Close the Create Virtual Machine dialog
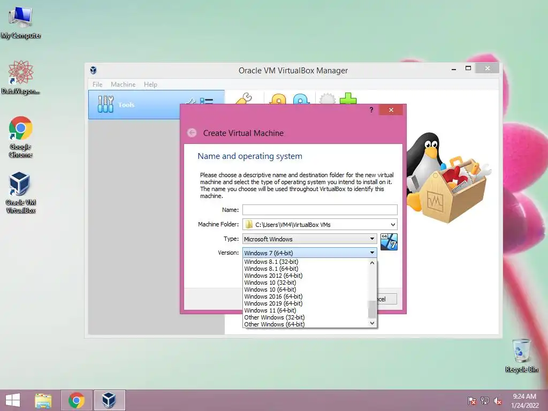 tap(391, 110)
